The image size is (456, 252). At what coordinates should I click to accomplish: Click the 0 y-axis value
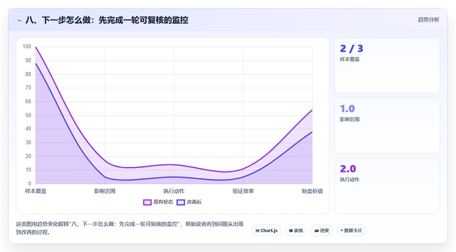[x=30, y=183]
